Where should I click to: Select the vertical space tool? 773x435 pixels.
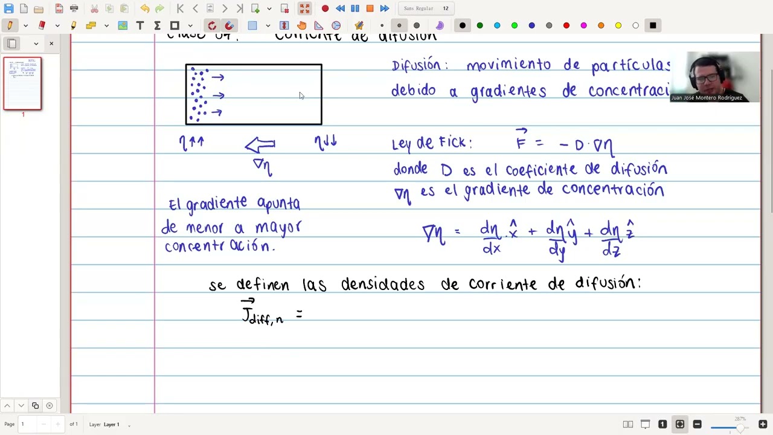[284, 25]
